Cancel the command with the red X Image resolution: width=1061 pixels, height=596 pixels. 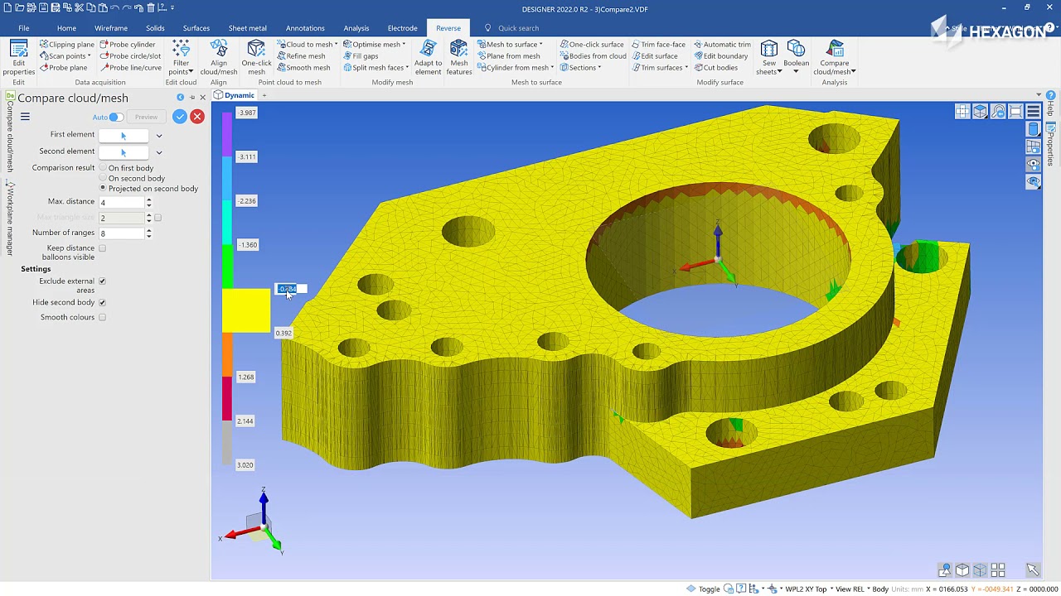click(x=197, y=117)
